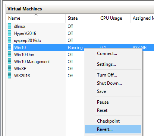The width and height of the screenshot is (154, 136).
Task: Click the dtlinux virtual machine icon
Action: 9,26
